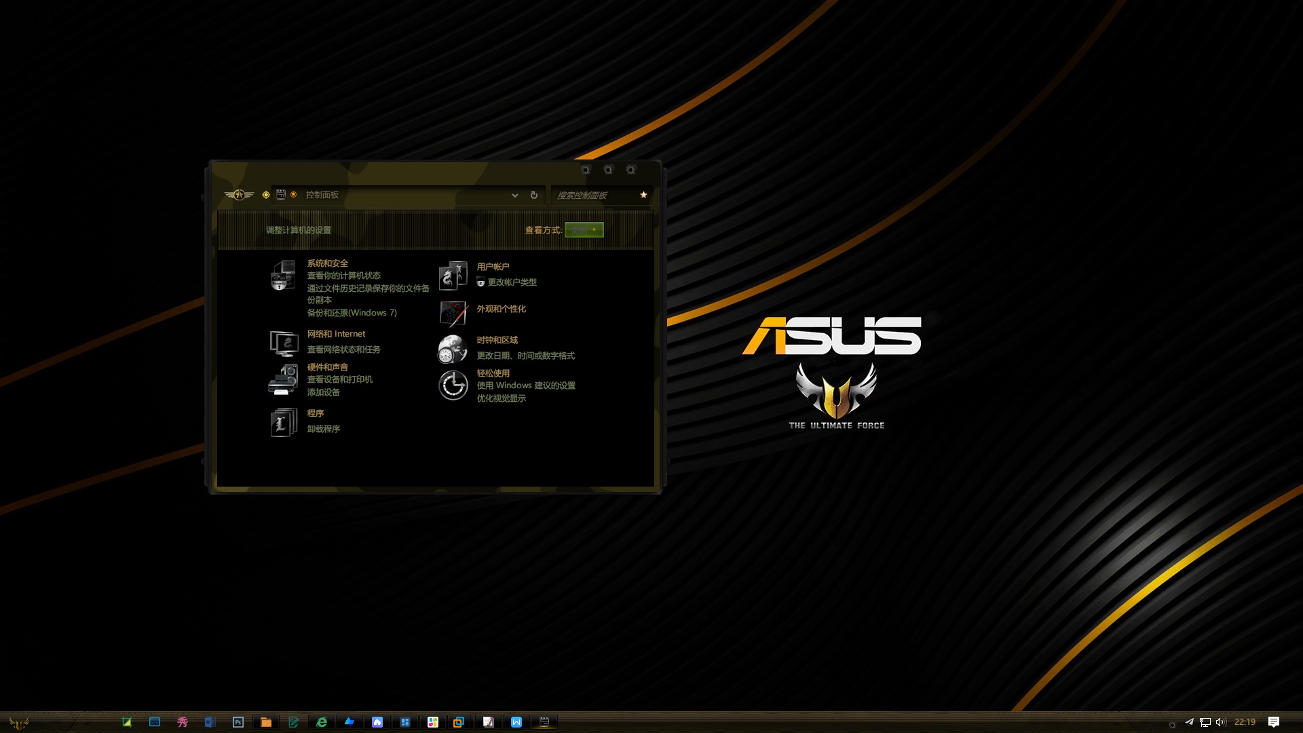Viewport: 1303px width, 733px height.
Task: Click the 程序 category icon
Action: (284, 422)
